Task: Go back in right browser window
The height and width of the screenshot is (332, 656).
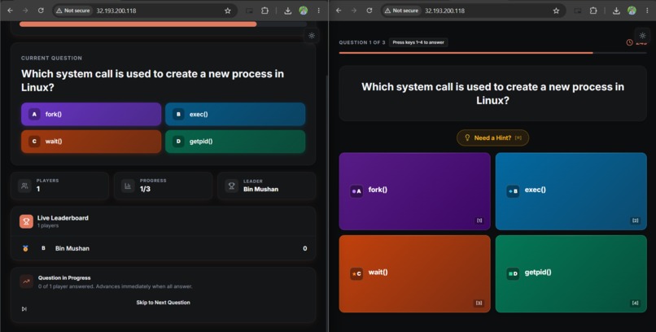Action: click(339, 11)
